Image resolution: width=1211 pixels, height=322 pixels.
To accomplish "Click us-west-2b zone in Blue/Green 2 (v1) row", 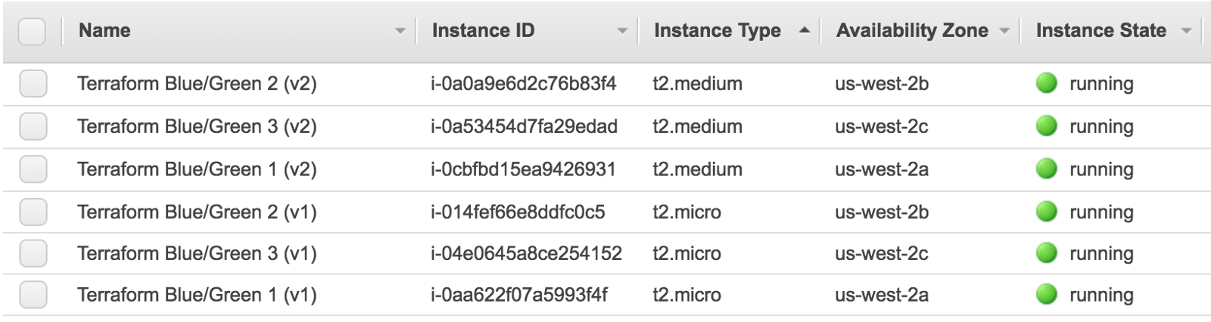I will (881, 212).
